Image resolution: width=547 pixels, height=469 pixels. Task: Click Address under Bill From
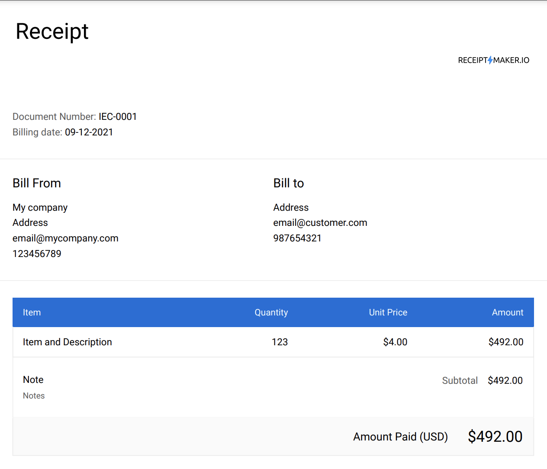(x=30, y=223)
